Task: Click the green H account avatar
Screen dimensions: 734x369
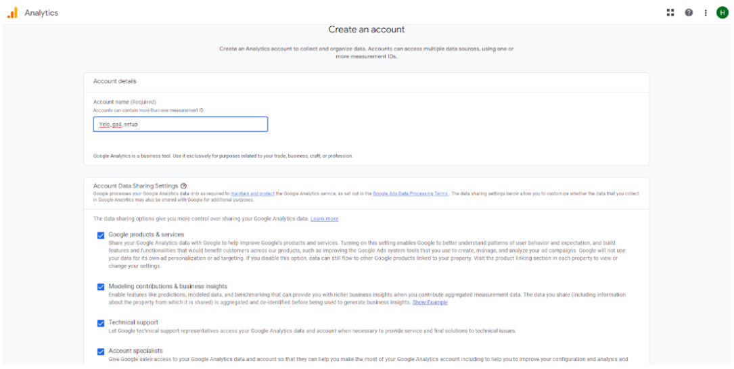Action: click(x=722, y=13)
